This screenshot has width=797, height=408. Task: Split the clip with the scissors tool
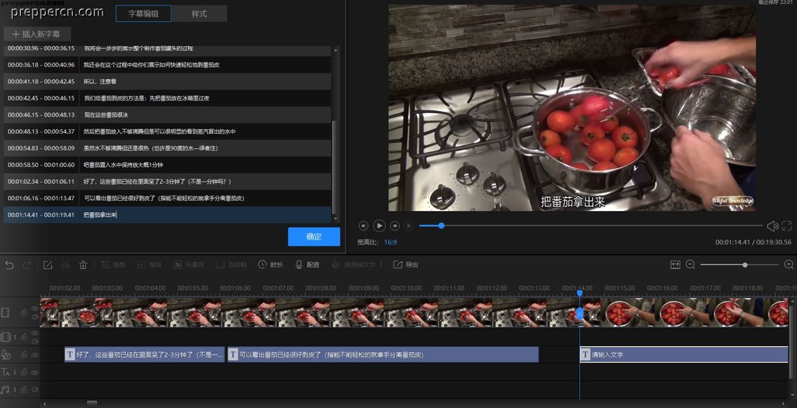[65, 265]
